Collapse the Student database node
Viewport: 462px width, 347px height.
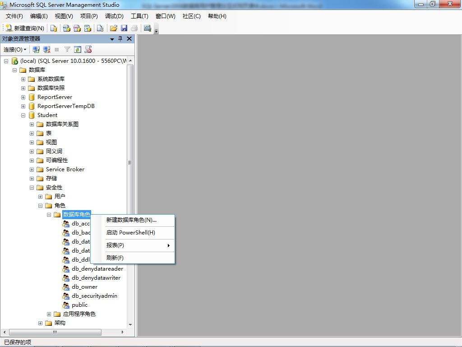tap(23, 115)
